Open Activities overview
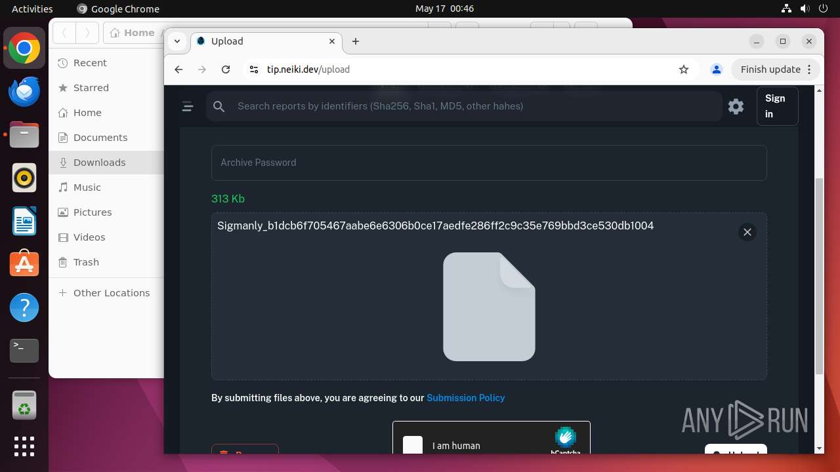Viewport: 840px width, 472px height. [x=32, y=9]
